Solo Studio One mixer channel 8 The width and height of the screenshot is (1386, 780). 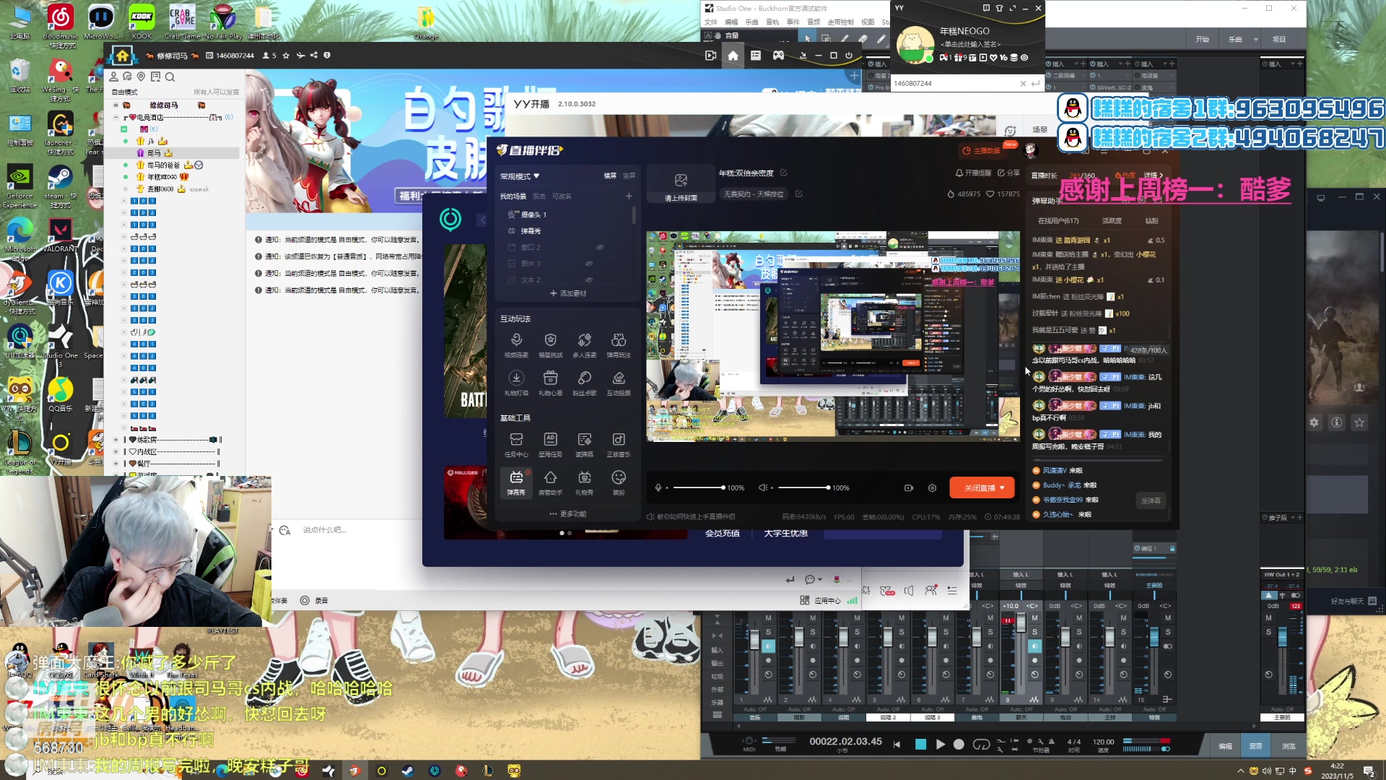[x=1034, y=632]
